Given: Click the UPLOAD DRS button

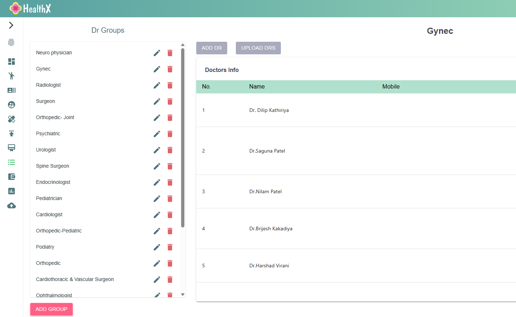Looking at the screenshot, I should coord(258,48).
